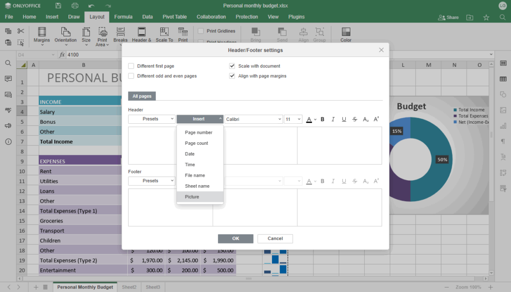The image size is (511, 292).
Task: Switch to the Pivot Table ribbon tab
Action: [175, 16]
